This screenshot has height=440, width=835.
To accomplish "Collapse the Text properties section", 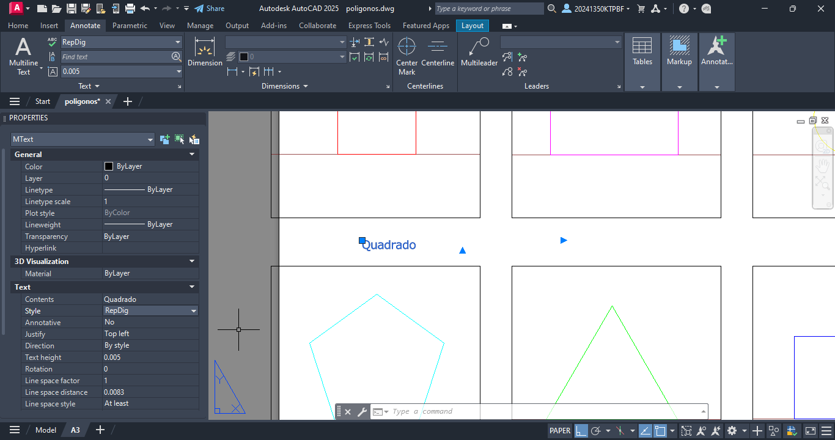I will [x=192, y=287].
